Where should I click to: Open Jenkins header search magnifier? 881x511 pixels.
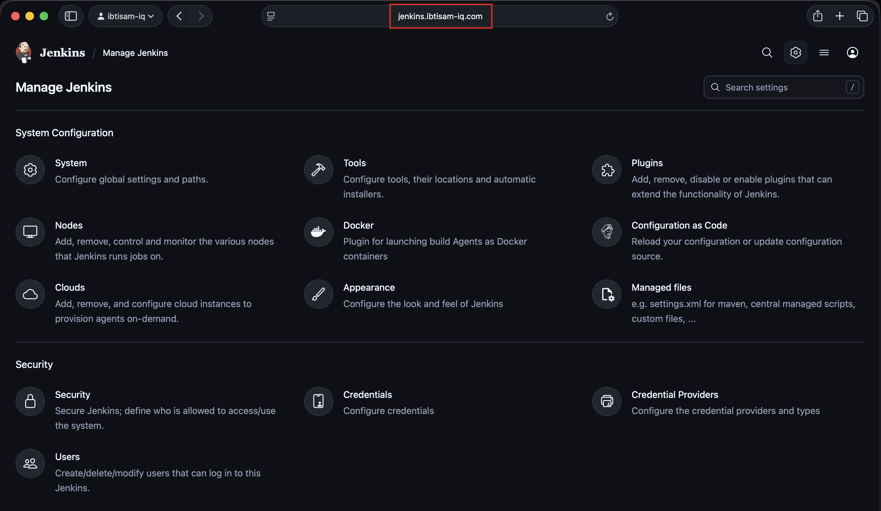tap(767, 53)
